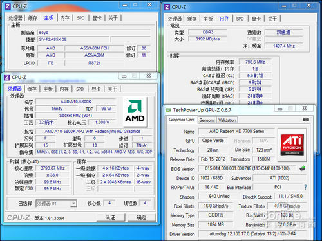This screenshot has width=322, height=241.
Task: Click the CPU-Z icon of the mainboard window
Action: coord(8,6)
